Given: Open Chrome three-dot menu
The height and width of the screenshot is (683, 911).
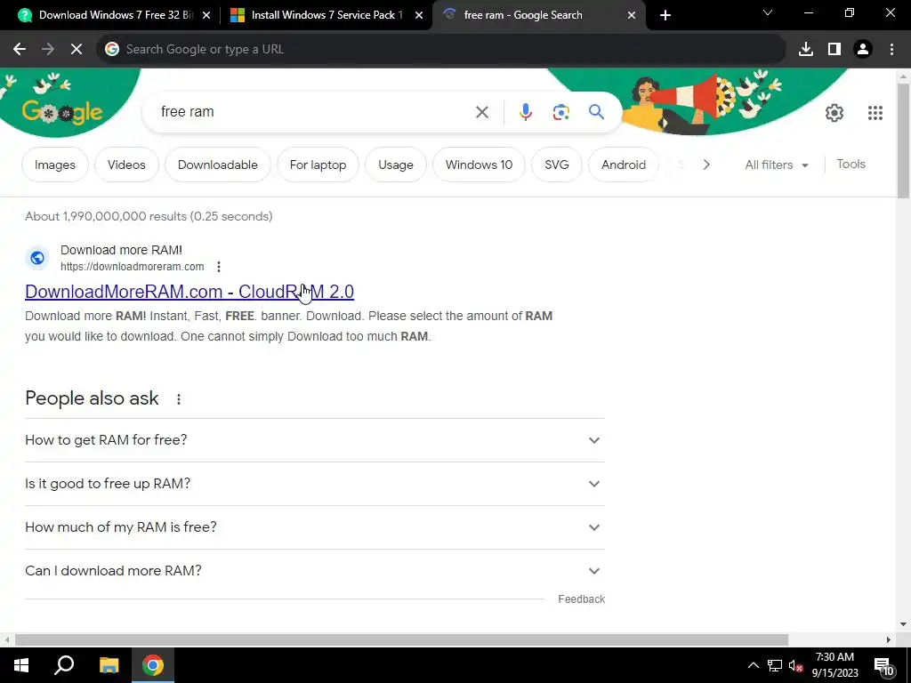Looking at the screenshot, I should coord(891,50).
